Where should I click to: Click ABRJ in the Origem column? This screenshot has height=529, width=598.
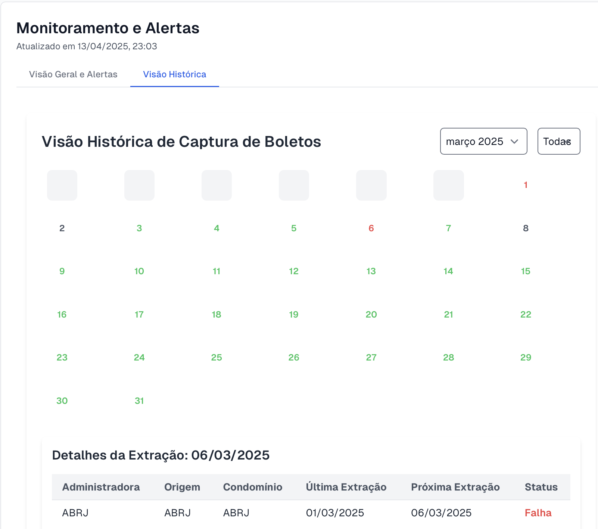pos(177,513)
